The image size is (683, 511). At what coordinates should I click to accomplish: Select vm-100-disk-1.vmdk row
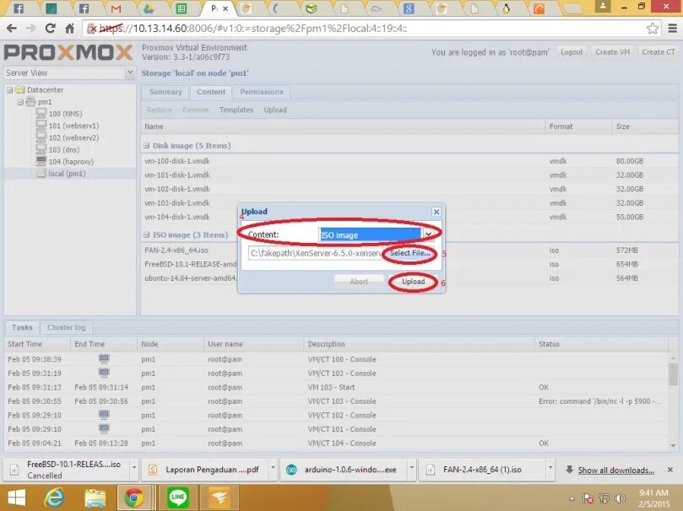(409, 161)
